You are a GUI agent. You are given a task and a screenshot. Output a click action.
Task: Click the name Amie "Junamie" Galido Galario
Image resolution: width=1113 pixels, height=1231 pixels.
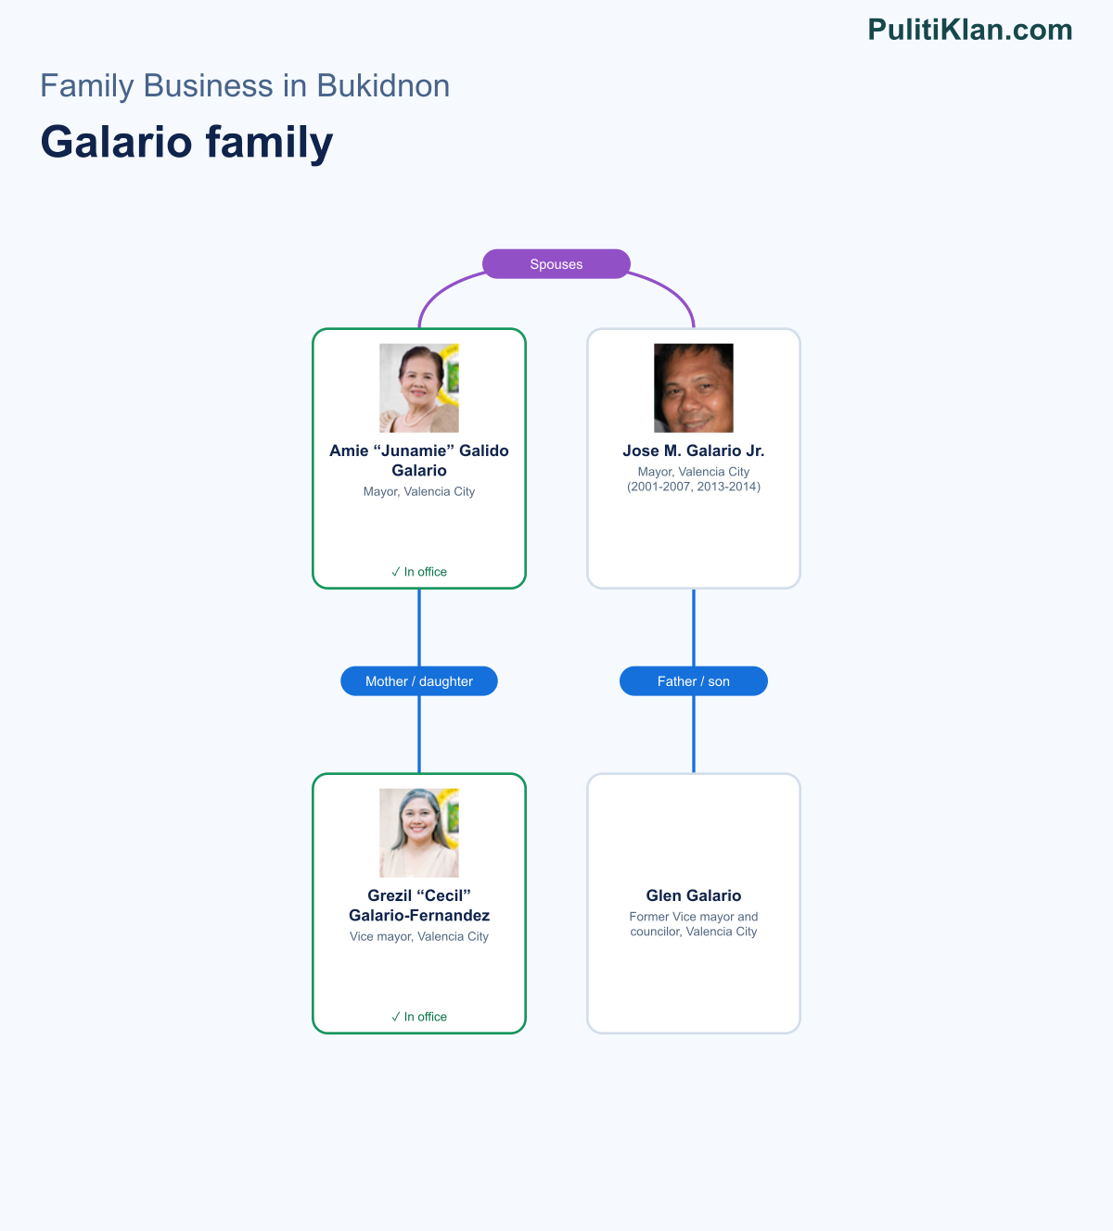click(x=419, y=461)
